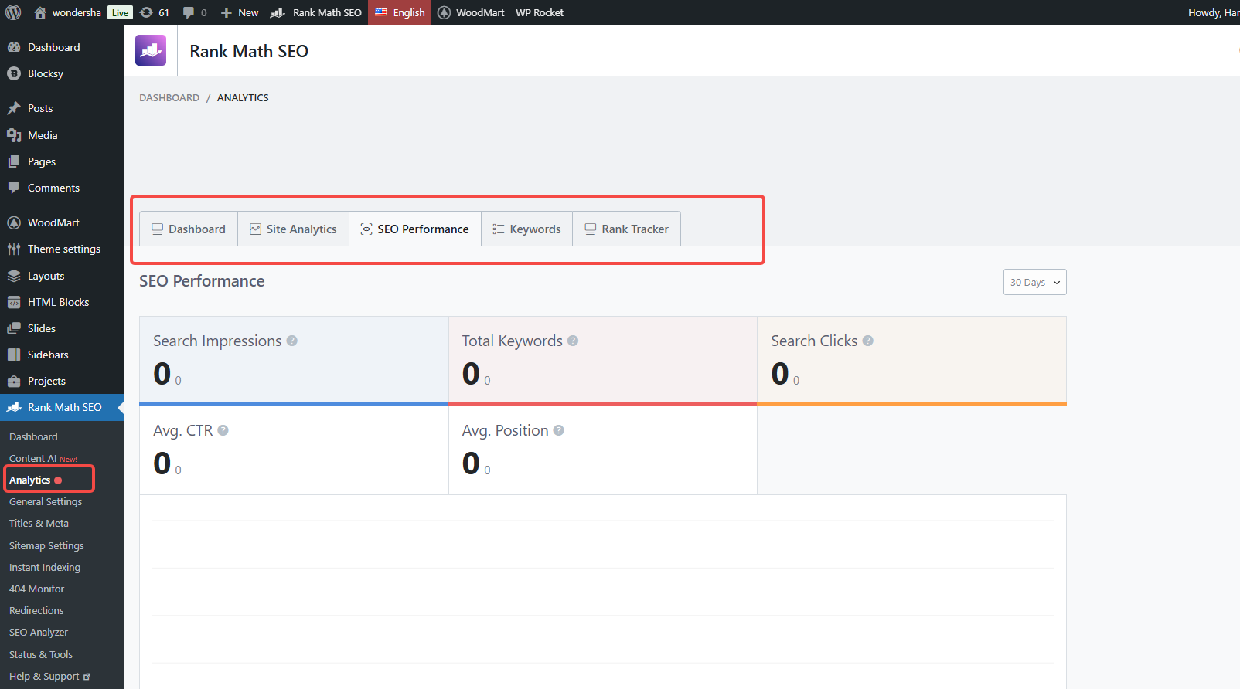Click the WordPress logo icon in admin bar
1240x689 pixels.
[x=13, y=12]
